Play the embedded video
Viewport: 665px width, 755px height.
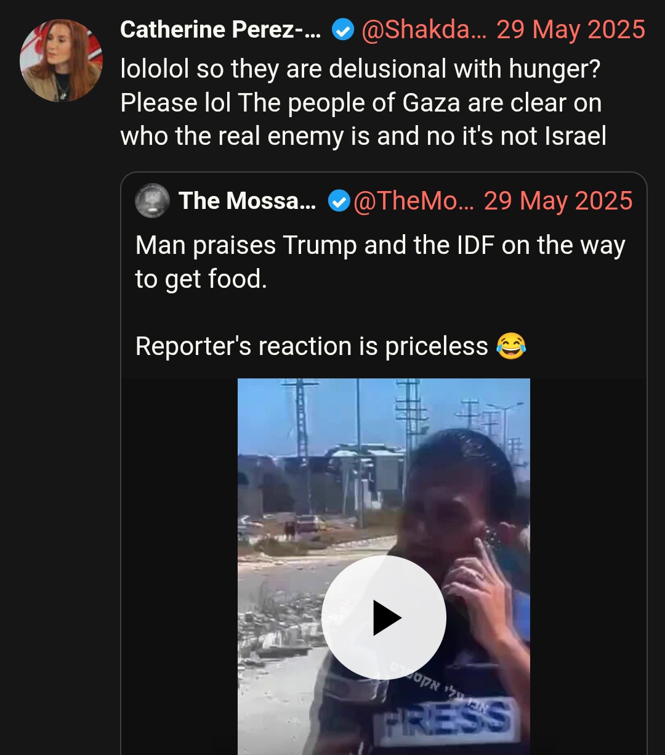pyautogui.click(x=384, y=618)
